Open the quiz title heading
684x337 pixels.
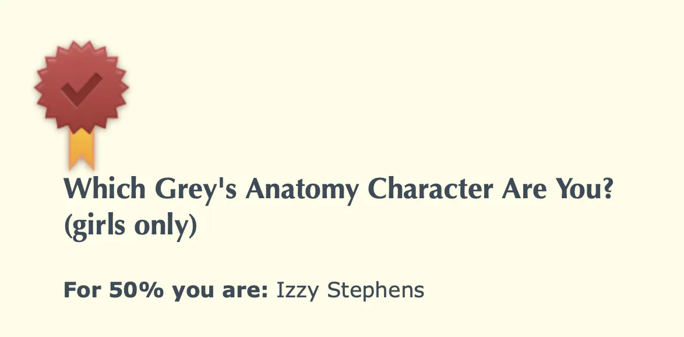tap(339, 208)
